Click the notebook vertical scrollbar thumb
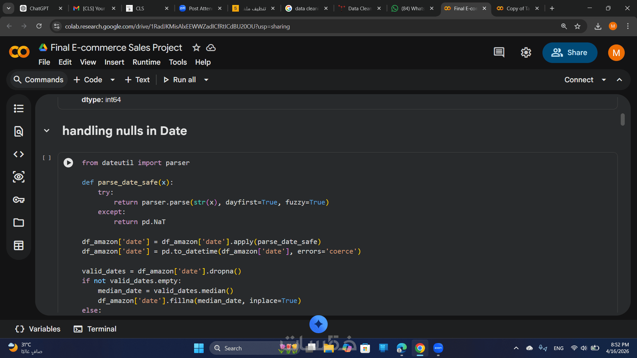The image size is (637, 358). pos(623,120)
